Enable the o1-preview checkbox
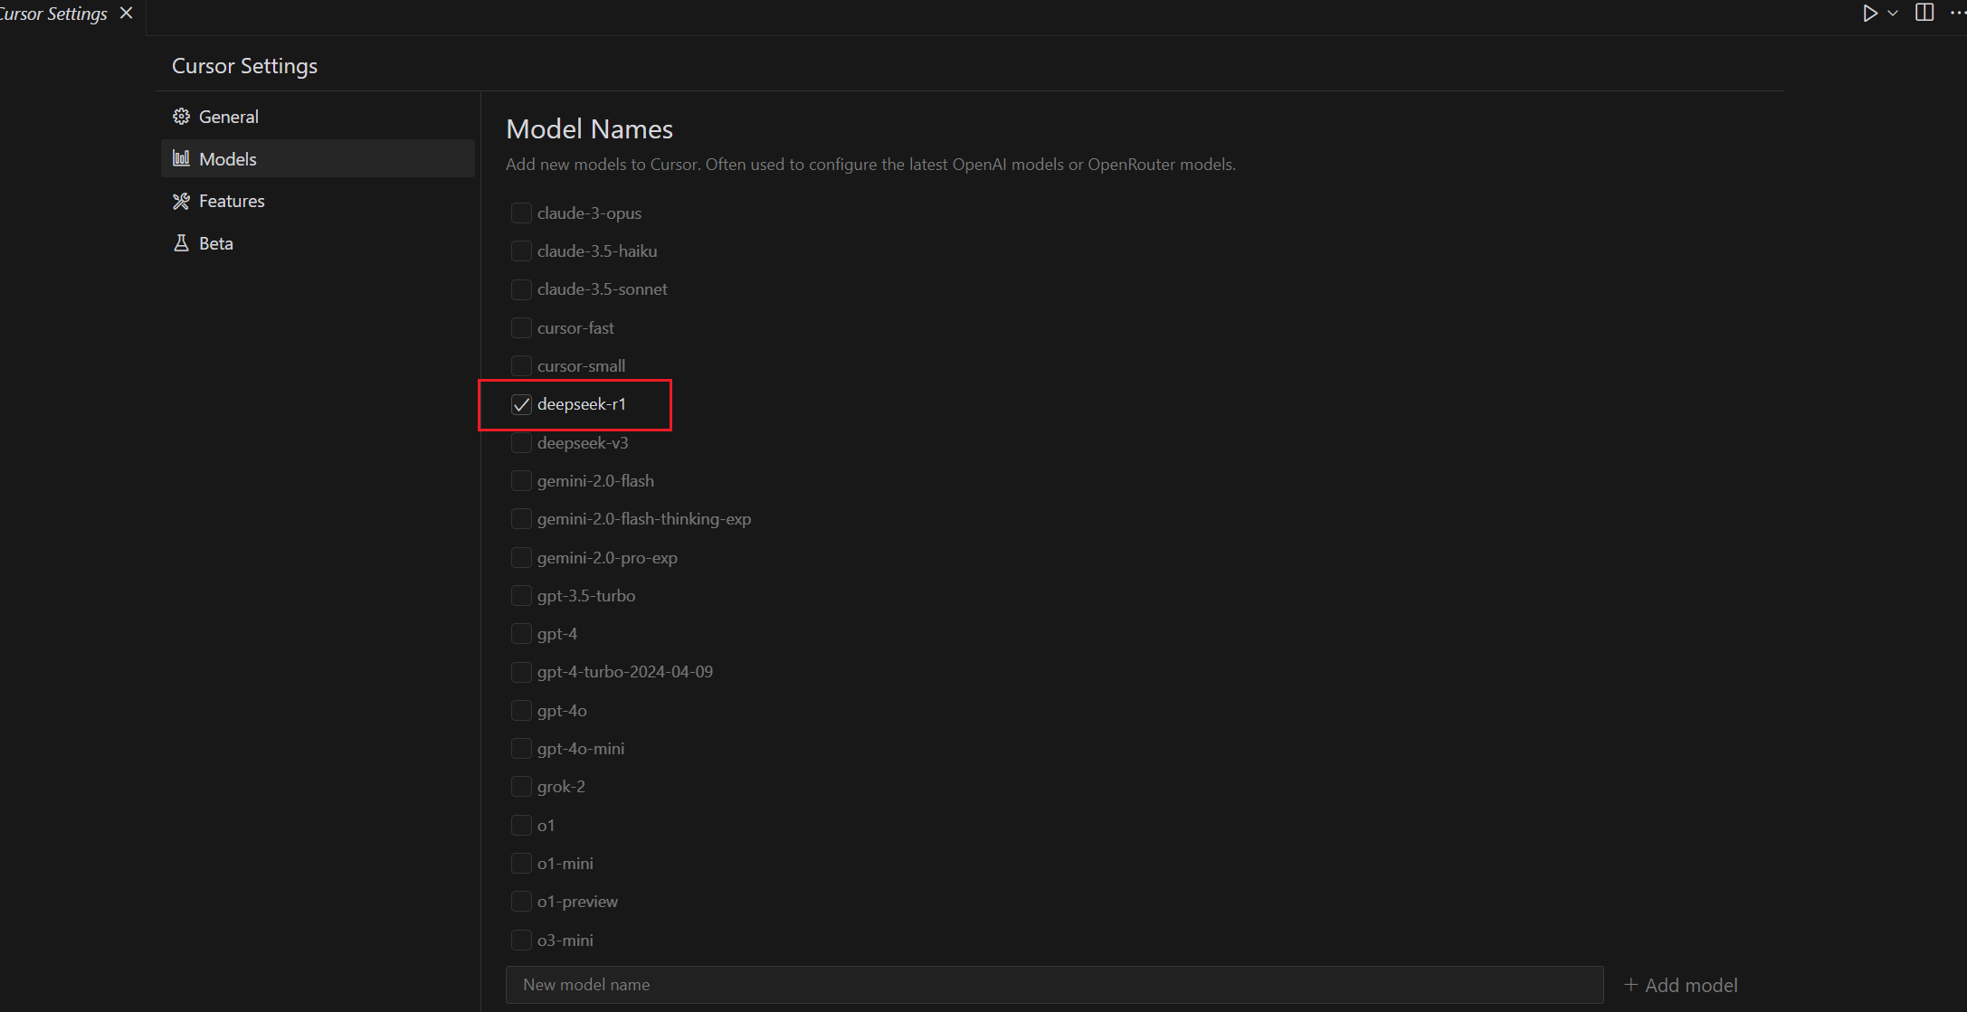 [521, 901]
